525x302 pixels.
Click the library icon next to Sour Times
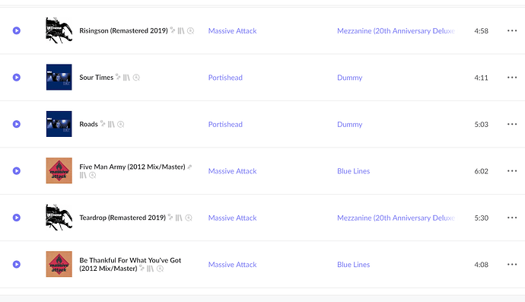click(126, 78)
